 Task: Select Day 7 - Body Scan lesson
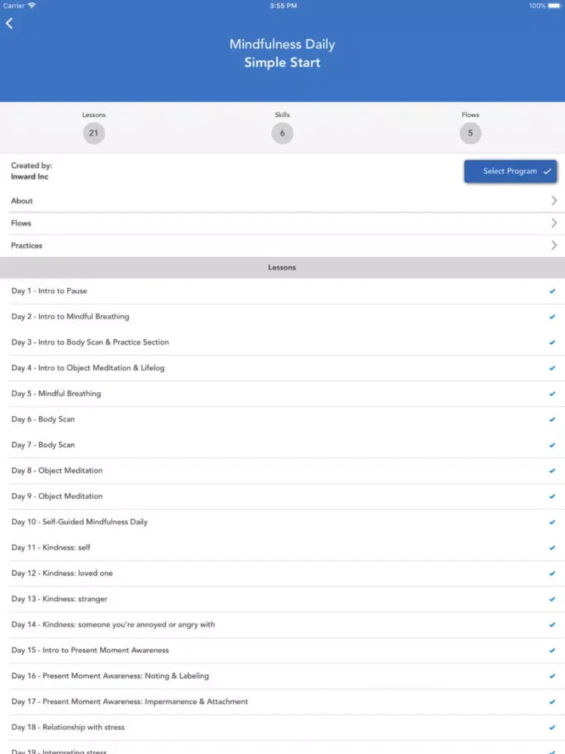click(43, 445)
